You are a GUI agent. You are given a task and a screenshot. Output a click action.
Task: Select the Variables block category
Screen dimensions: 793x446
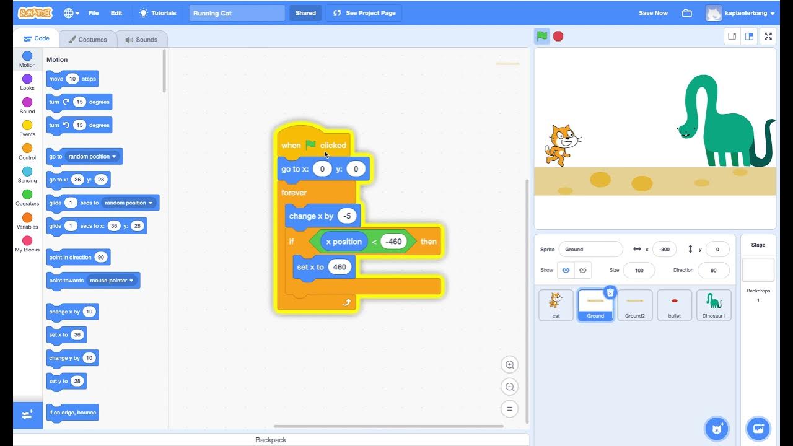point(27,221)
